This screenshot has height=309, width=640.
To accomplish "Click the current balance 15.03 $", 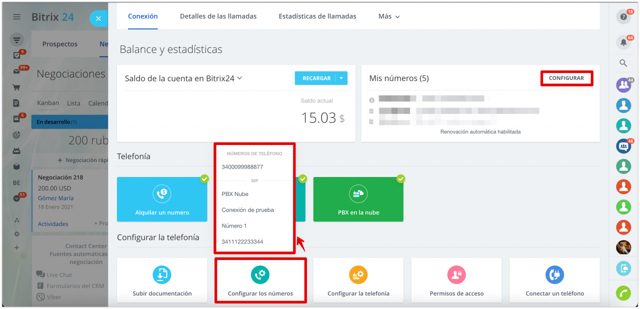I will point(323,118).
